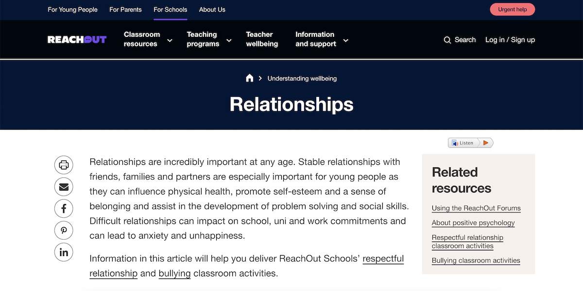Open the About Us menu item
The width and height of the screenshot is (583, 291).
pos(212,9)
